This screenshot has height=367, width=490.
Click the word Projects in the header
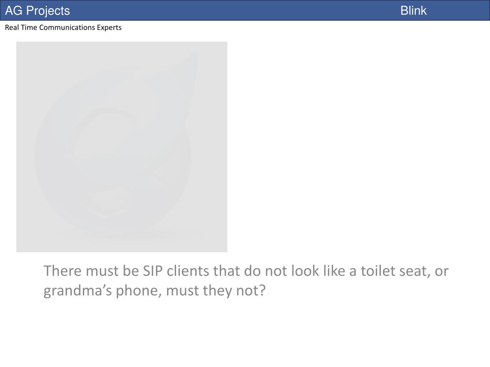48,11
